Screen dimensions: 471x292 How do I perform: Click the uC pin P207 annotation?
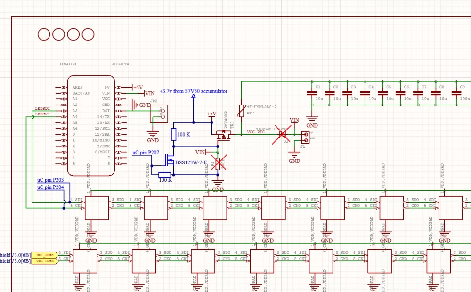point(146,152)
